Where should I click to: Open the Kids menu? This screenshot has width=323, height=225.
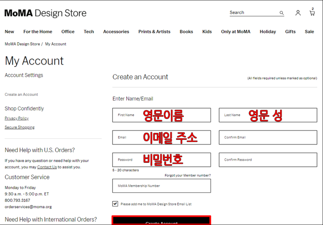tap(207, 31)
